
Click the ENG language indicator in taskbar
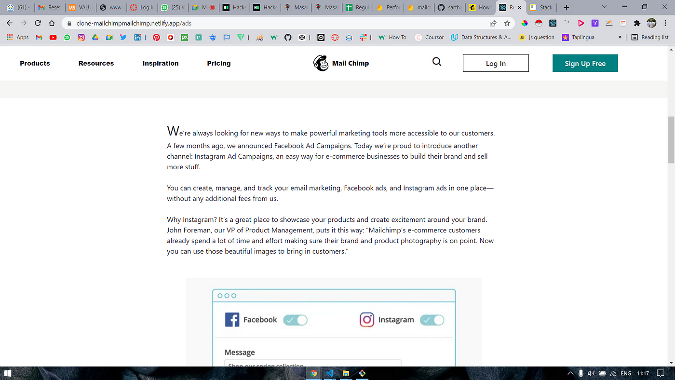tap(626, 373)
